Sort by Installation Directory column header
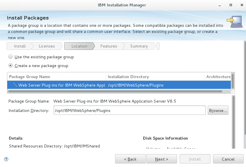Screen dimensions: 246x167 click(155, 77)
